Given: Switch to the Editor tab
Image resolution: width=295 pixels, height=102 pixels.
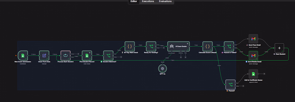Looking at the screenshot, I should 134,1.
